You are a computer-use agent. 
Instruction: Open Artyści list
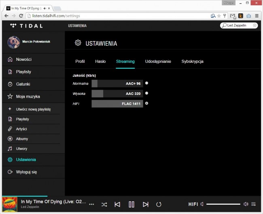click(x=33, y=129)
